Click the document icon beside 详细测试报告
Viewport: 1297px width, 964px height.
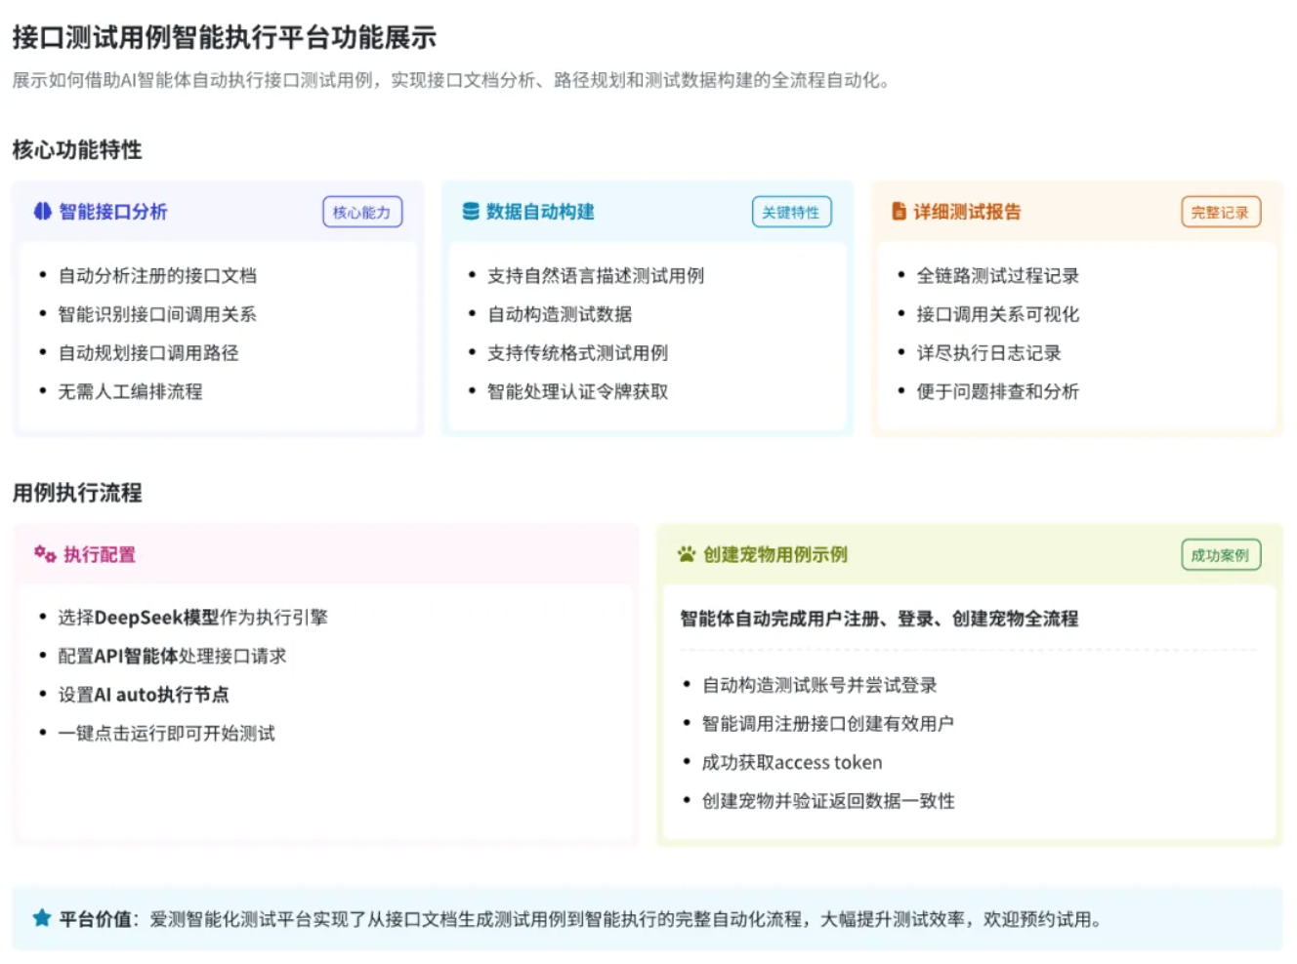coord(899,211)
